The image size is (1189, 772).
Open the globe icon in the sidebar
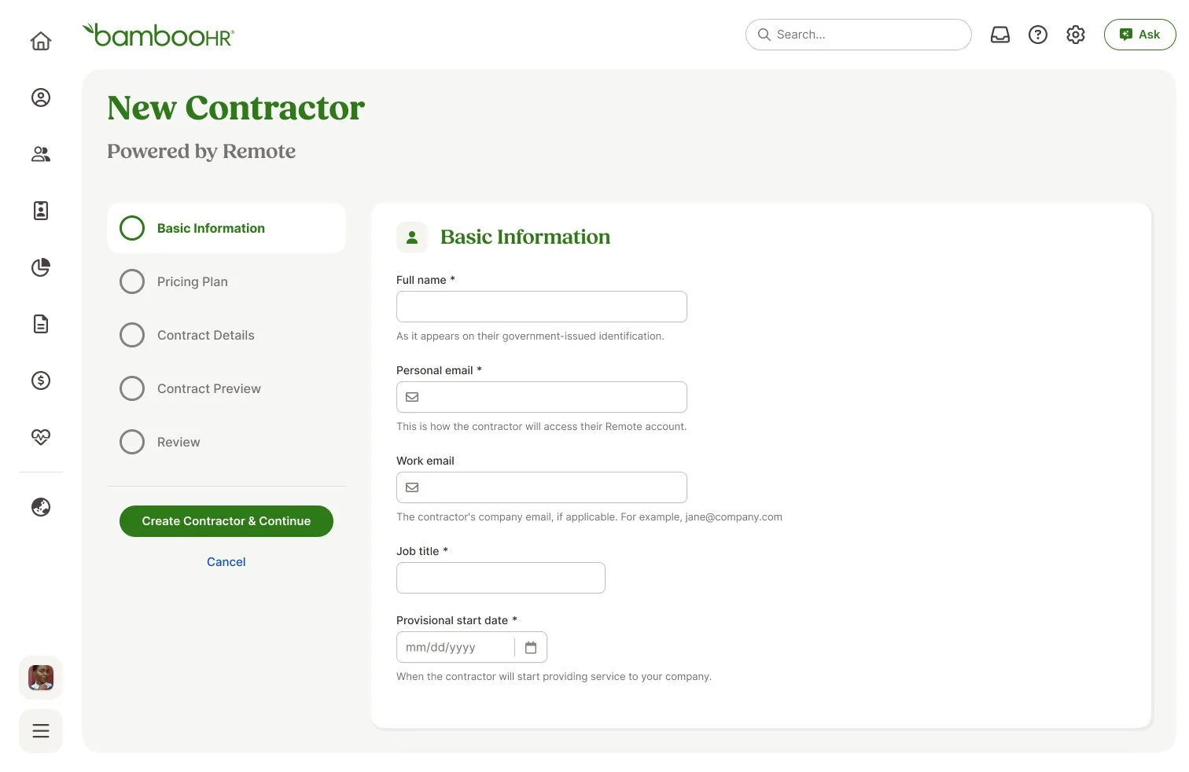point(41,507)
